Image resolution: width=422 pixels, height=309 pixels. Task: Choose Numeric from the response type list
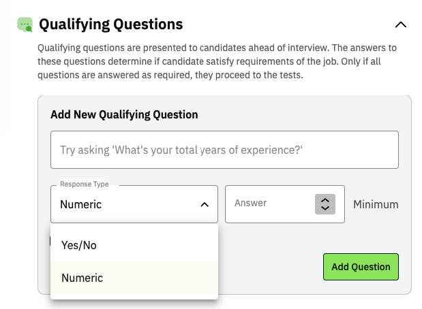82,278
